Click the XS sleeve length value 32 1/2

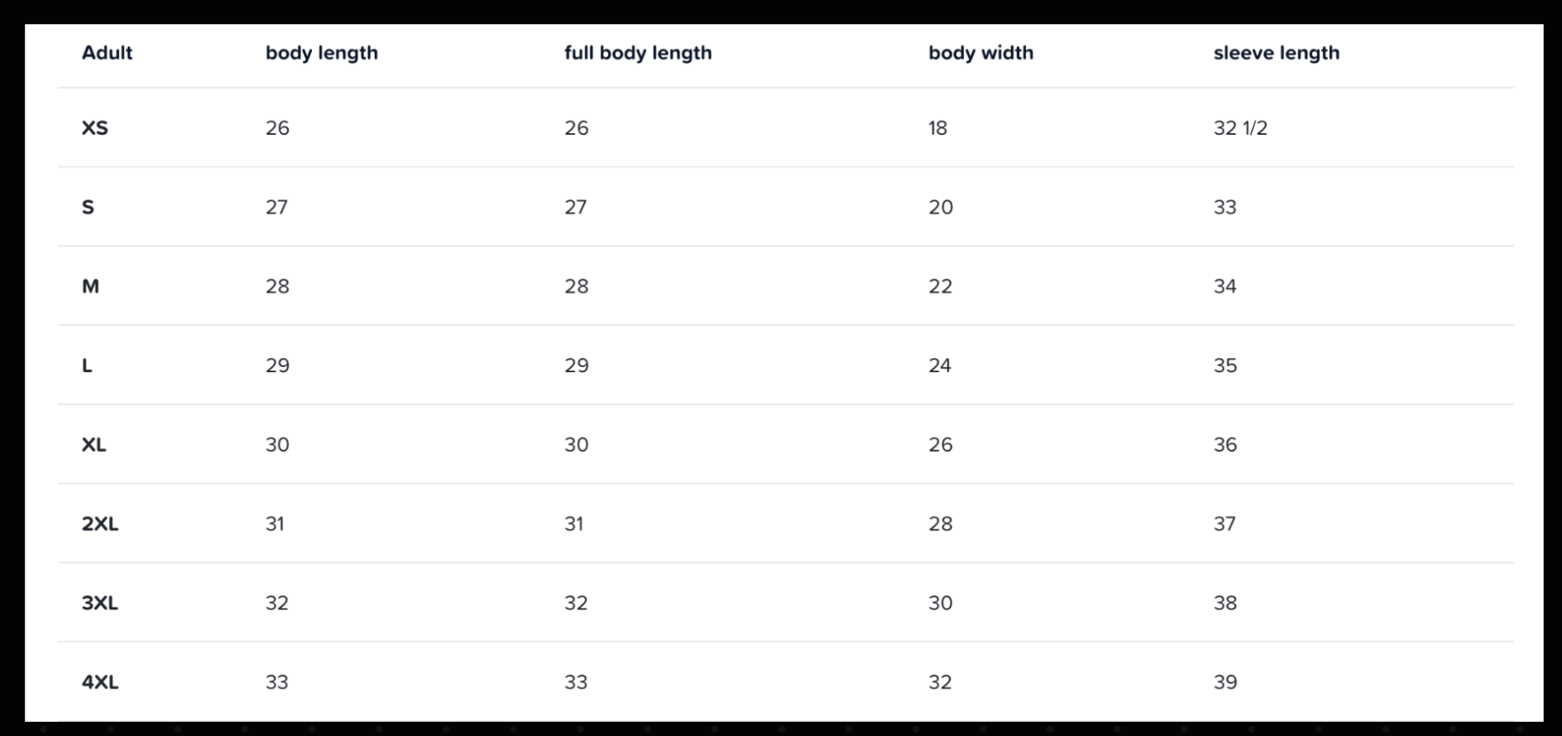1240,128
